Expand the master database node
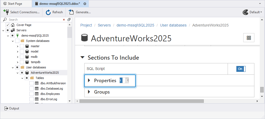This screenshot has height=119, width=265. click(17, 46)
